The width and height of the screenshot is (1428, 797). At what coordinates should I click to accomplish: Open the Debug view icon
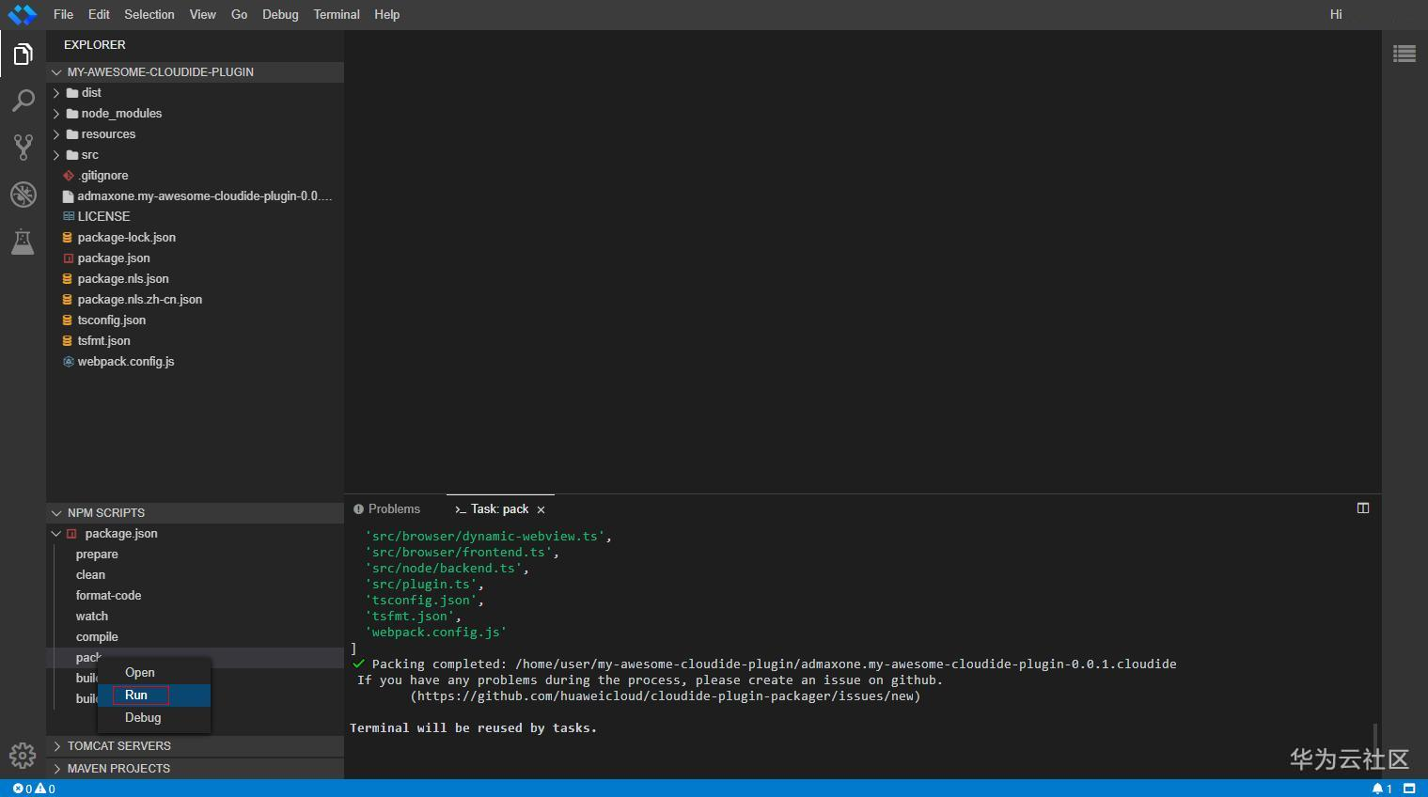pyautogui.click(x=23, y=195)
